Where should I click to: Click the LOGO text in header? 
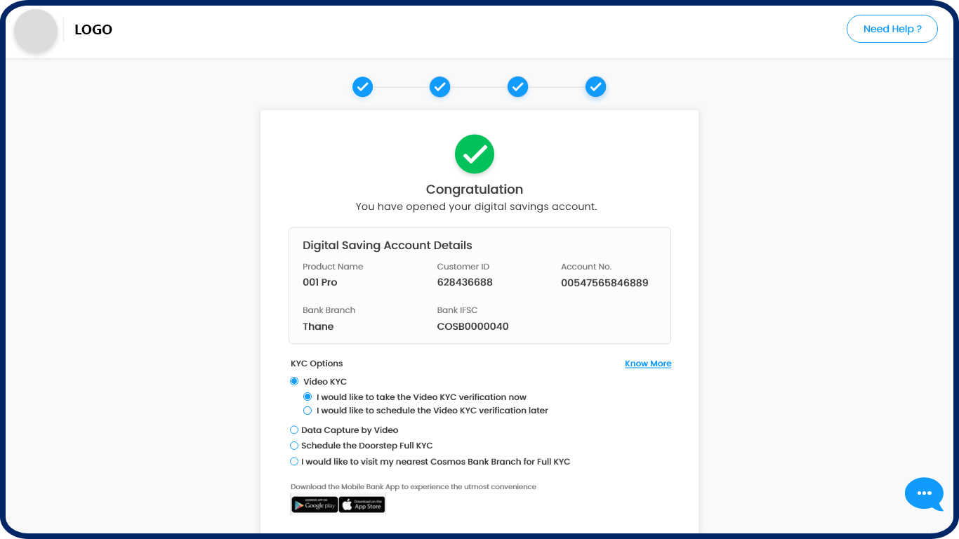point(93,29)
